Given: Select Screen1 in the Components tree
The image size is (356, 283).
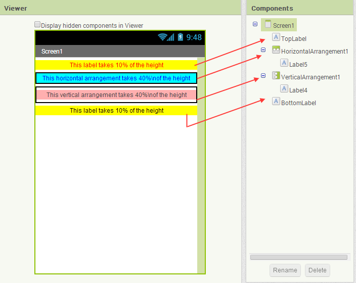Looking at the screenshot, I should (x=283, y=26).
